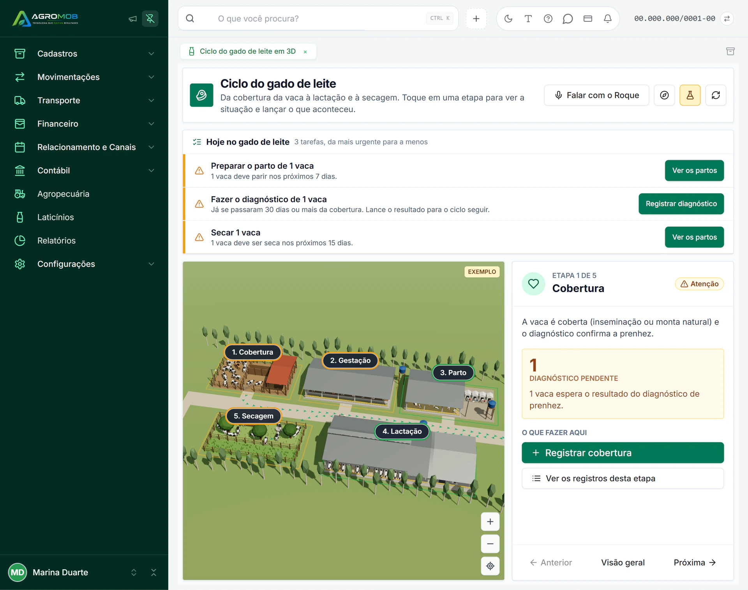Recenter the 3D map view
This screenshot has width=748, height=590.
490,566
